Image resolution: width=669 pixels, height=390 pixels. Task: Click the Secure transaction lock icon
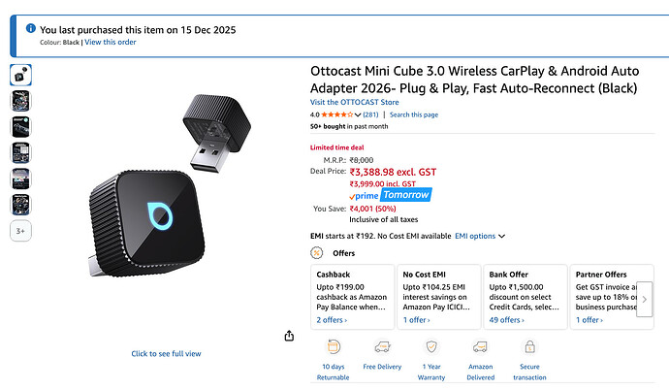tap(529, 346)
